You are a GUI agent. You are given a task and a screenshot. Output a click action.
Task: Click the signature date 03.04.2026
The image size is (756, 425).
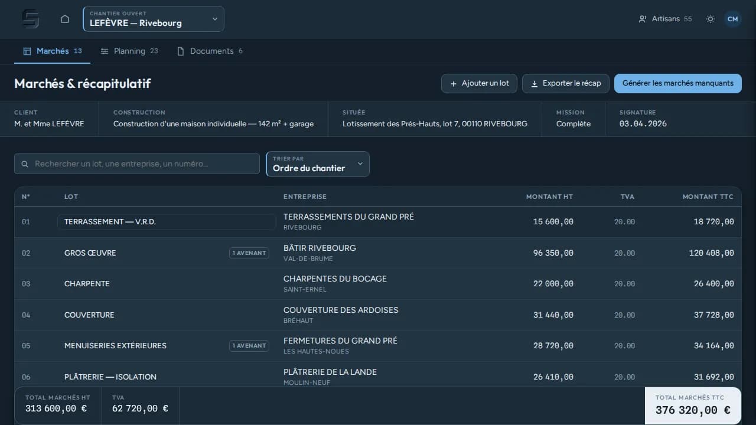point(643,124)
